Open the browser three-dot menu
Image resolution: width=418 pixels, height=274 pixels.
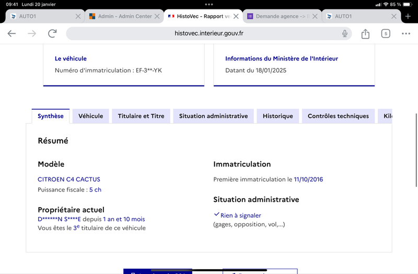tap(406, 33)
